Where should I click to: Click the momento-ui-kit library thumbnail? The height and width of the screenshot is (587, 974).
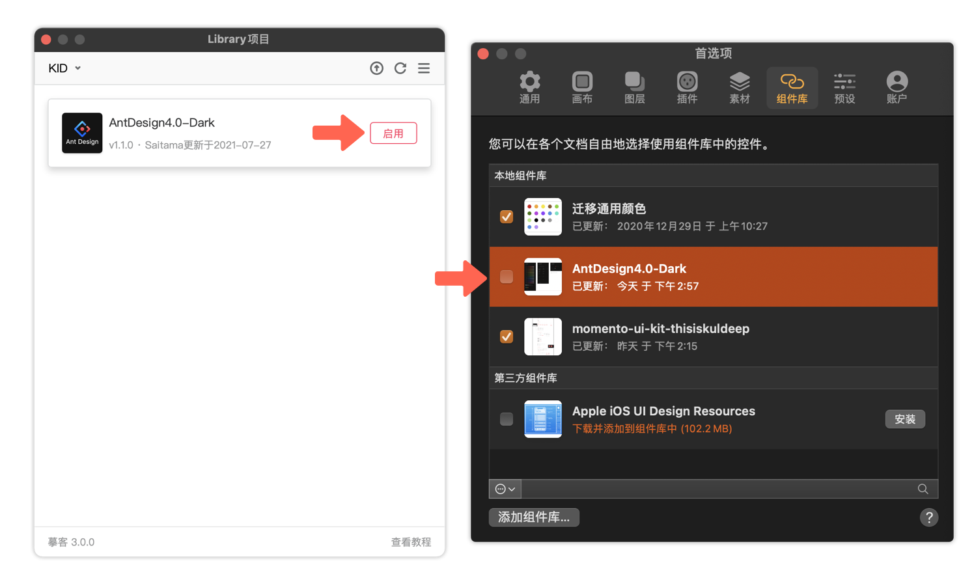click(x=543, y=336)
